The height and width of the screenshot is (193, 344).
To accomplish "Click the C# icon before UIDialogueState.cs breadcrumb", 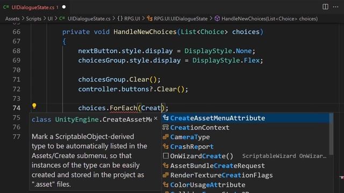I will 62,19.
